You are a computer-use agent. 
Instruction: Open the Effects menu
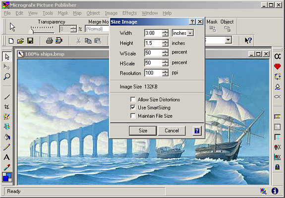point(129,13)
